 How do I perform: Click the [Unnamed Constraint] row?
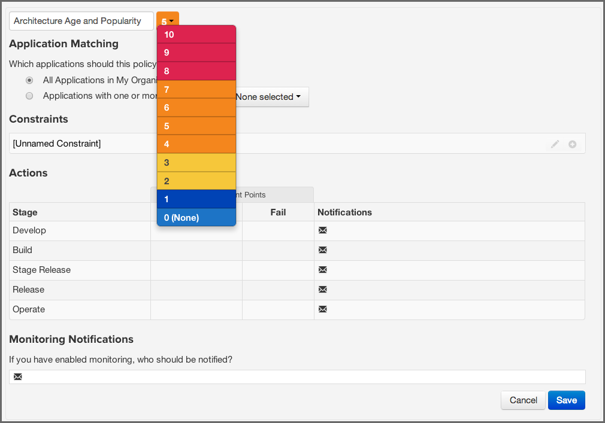(x=297, y=144)
